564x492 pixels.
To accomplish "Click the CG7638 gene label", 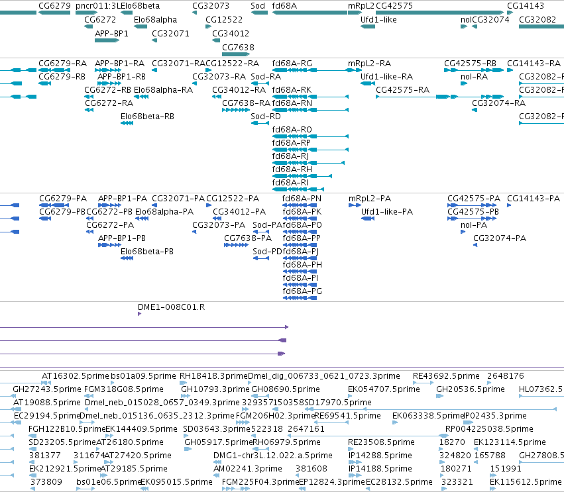I will point(238,48).
